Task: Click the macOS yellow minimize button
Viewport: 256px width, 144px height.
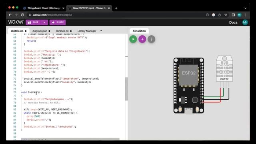Action: (x=13, y=8)
